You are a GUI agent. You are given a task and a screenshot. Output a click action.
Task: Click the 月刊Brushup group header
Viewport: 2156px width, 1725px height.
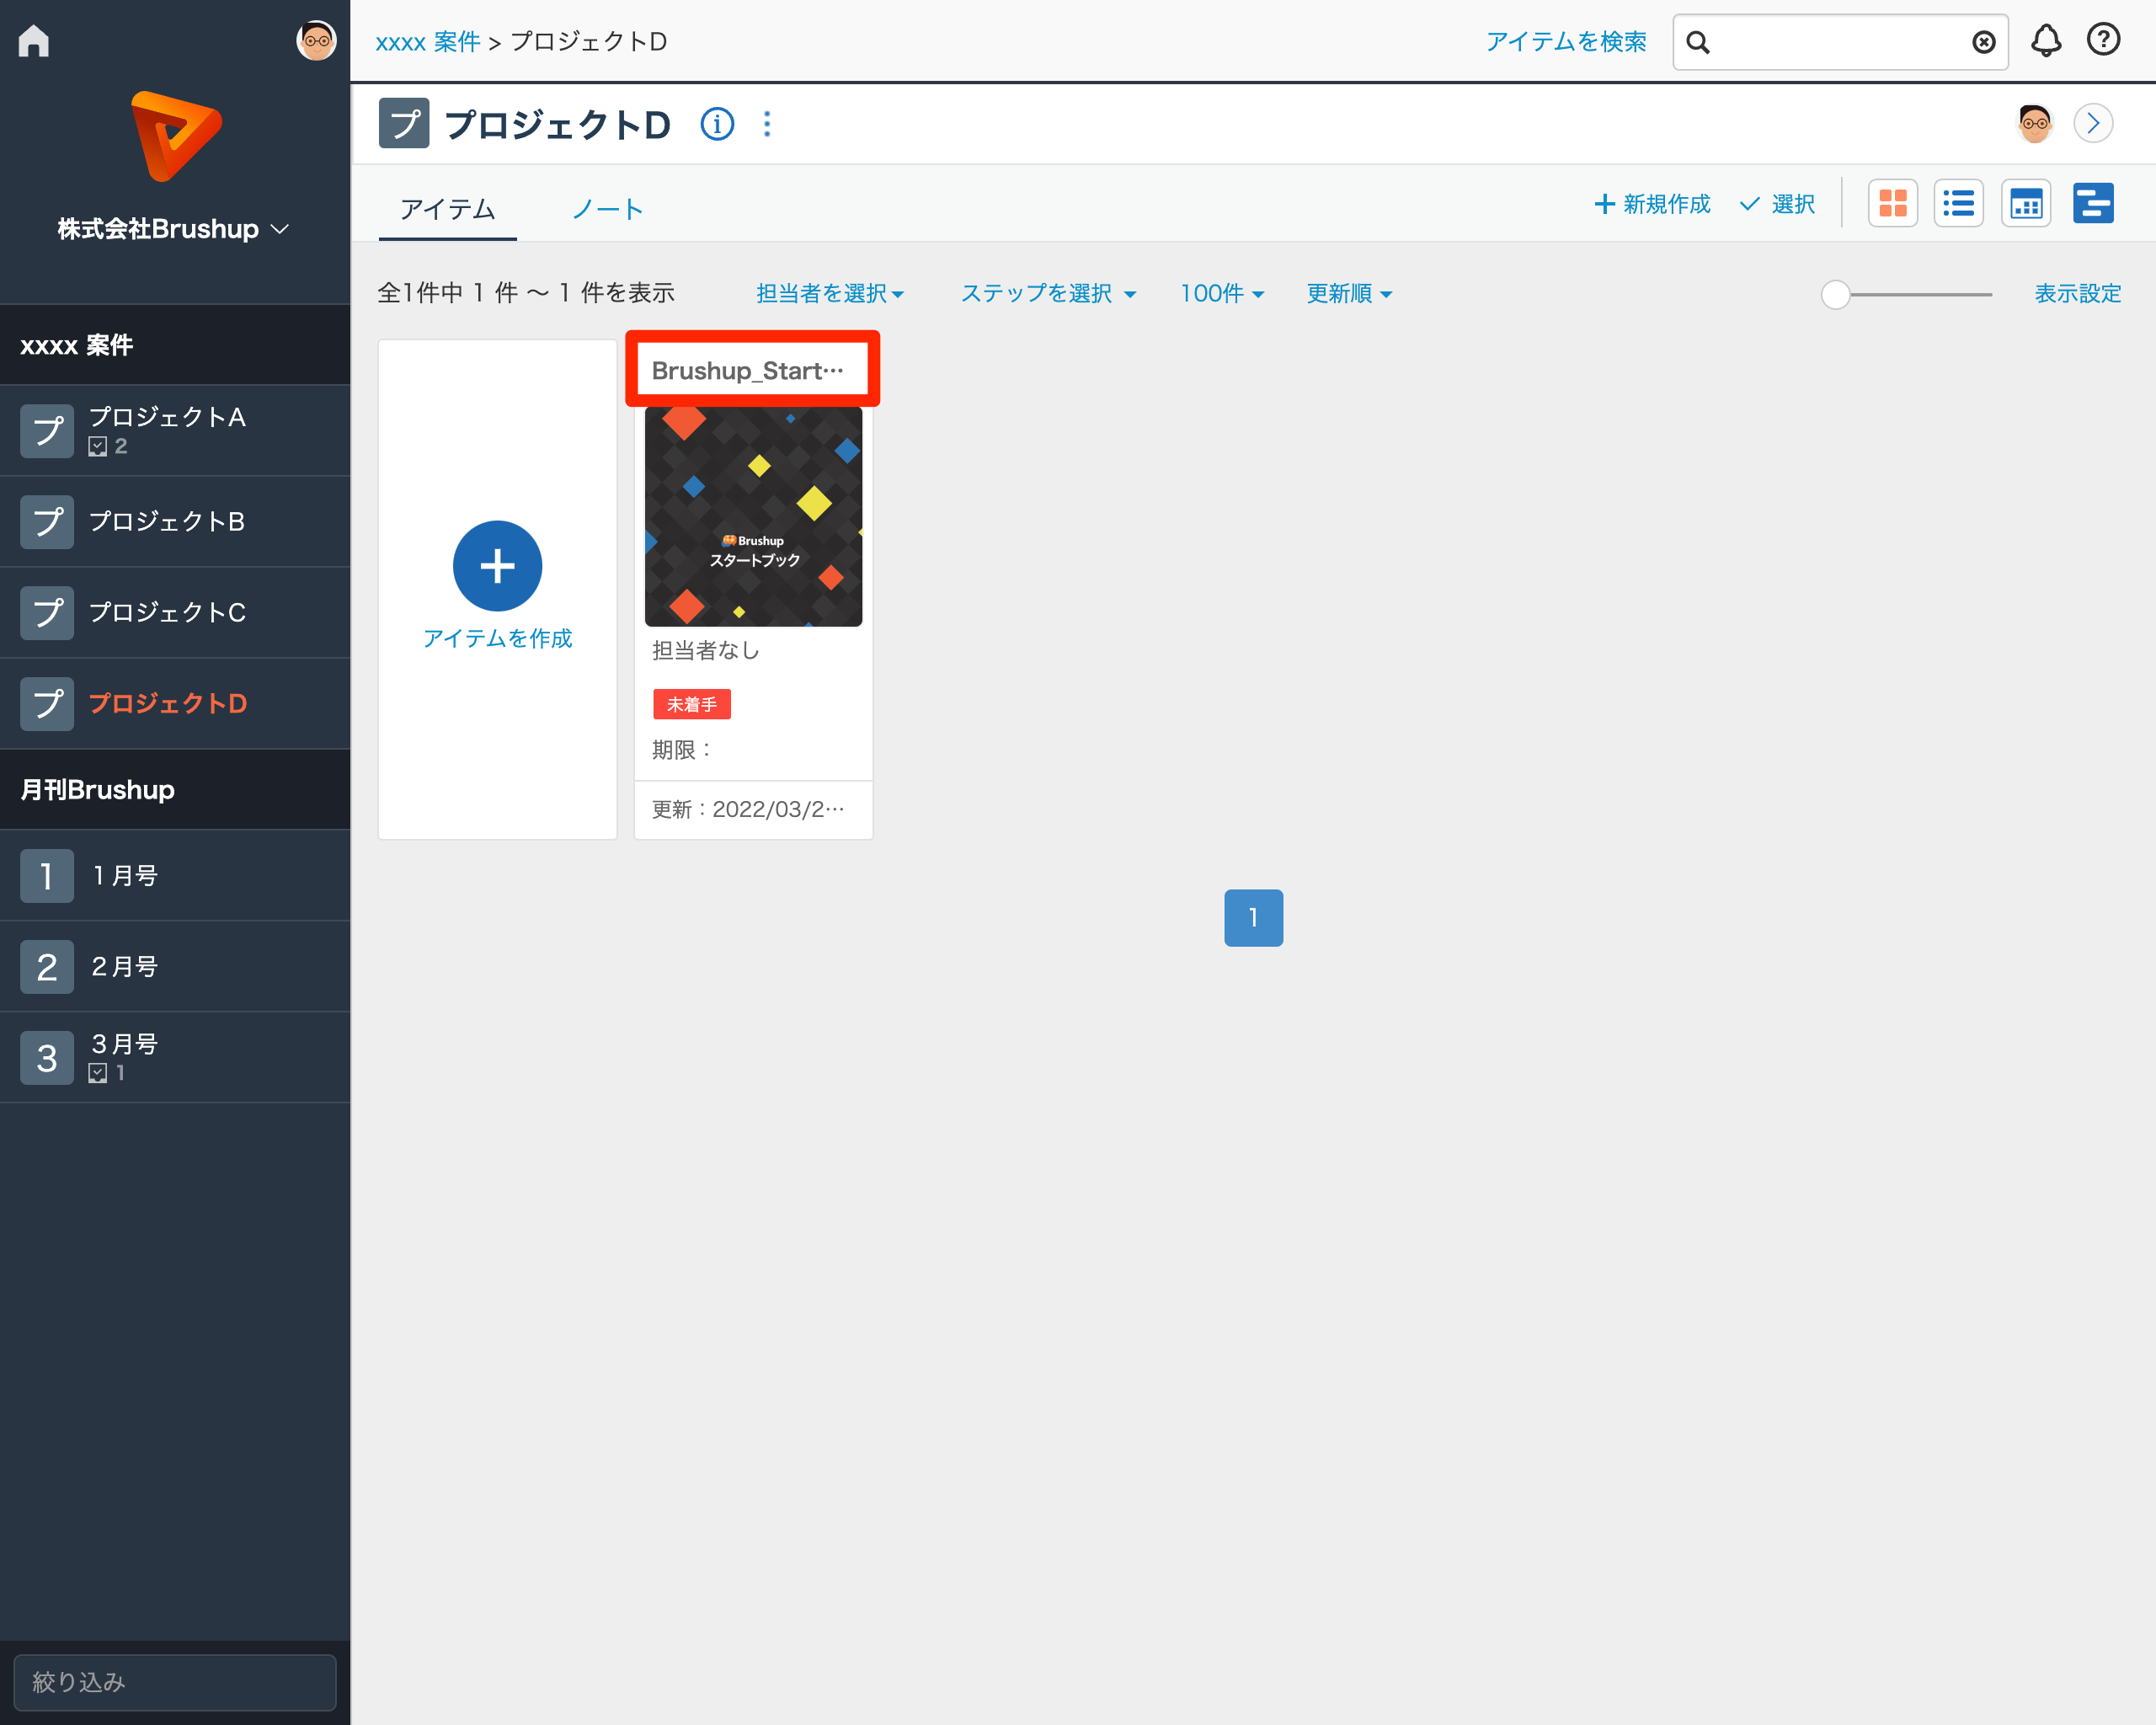(x=175, y=790)
